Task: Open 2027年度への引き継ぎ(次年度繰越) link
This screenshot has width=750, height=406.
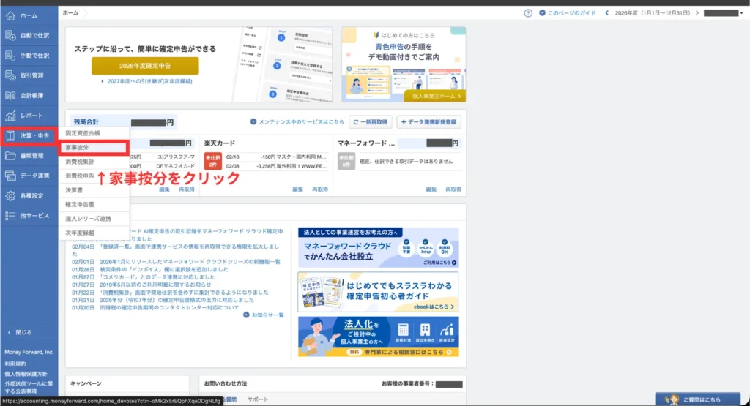Action: coord(149,81)
